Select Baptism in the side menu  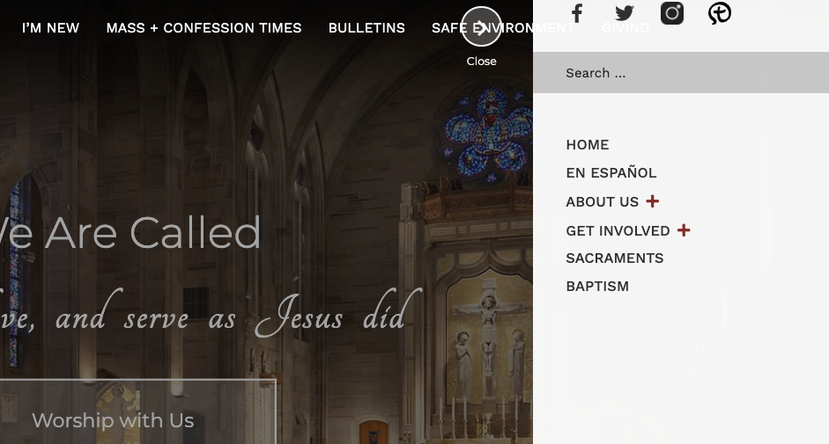(597, 287)
